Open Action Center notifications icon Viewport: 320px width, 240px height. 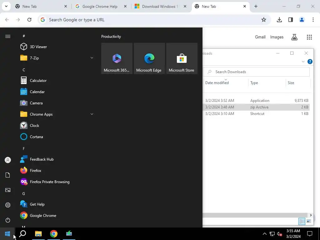pyautogui.click(x=310, y=233)
